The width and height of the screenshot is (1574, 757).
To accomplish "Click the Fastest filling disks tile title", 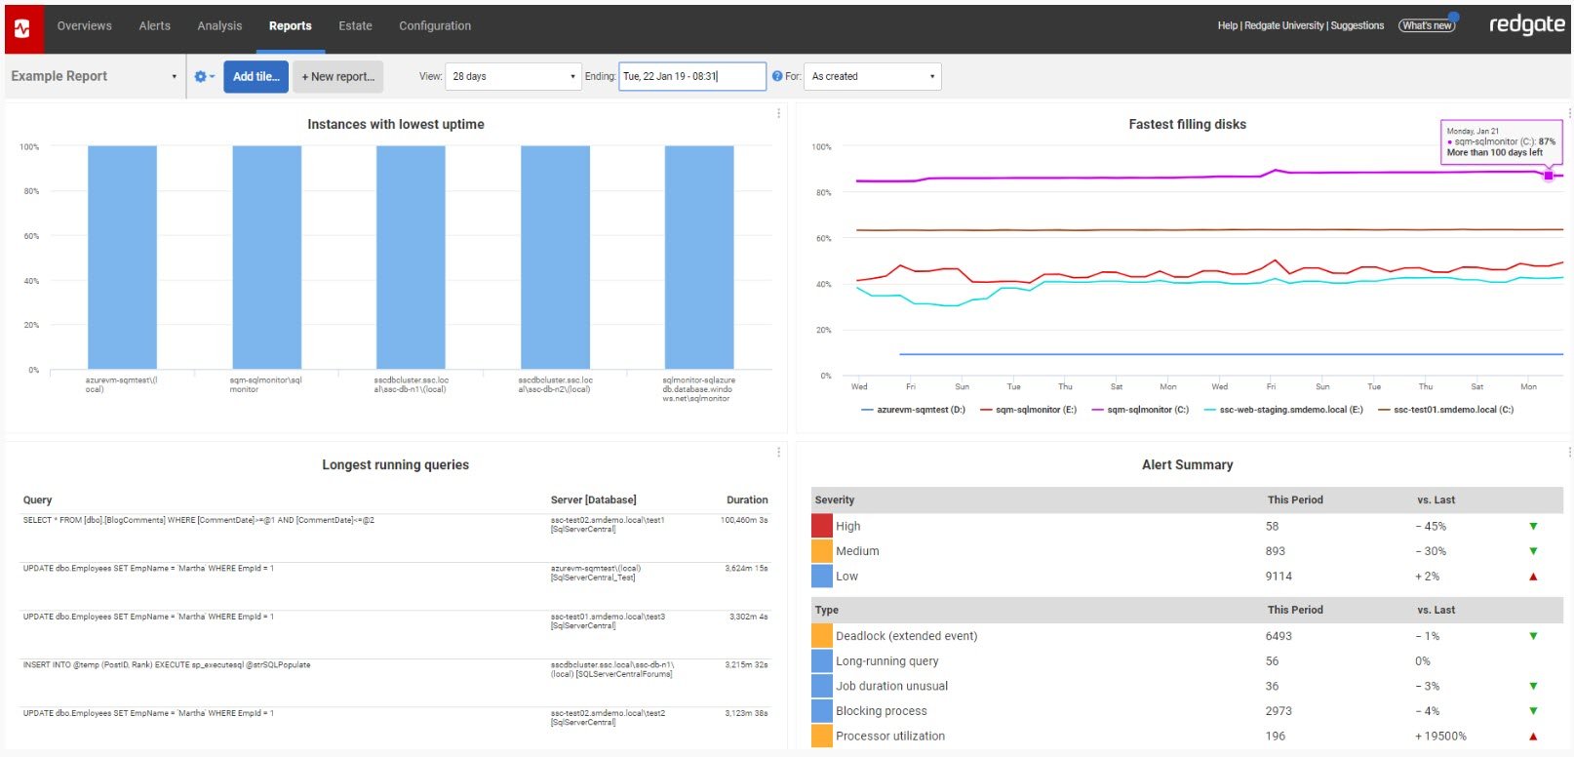I will pos(1187,124).
